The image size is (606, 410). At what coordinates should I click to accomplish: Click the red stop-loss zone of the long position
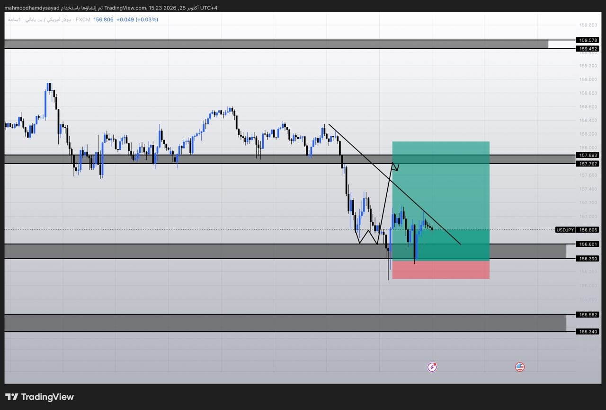pyautogui.click(x=441, y=270)
